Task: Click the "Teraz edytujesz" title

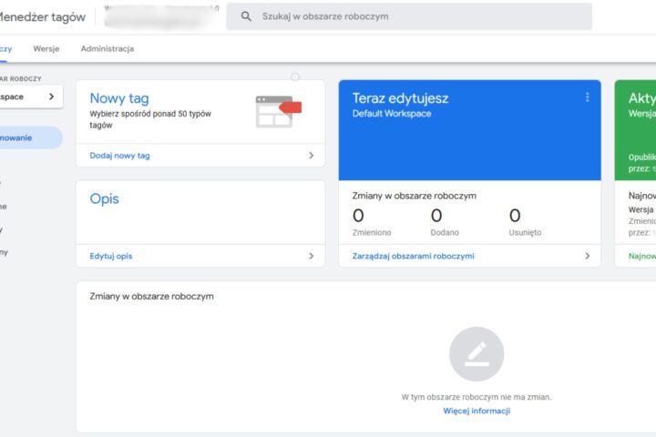Action: (400, 98)
